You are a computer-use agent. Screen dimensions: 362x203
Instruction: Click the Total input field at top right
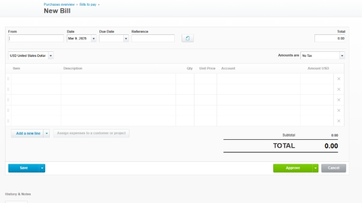point(330,38)
